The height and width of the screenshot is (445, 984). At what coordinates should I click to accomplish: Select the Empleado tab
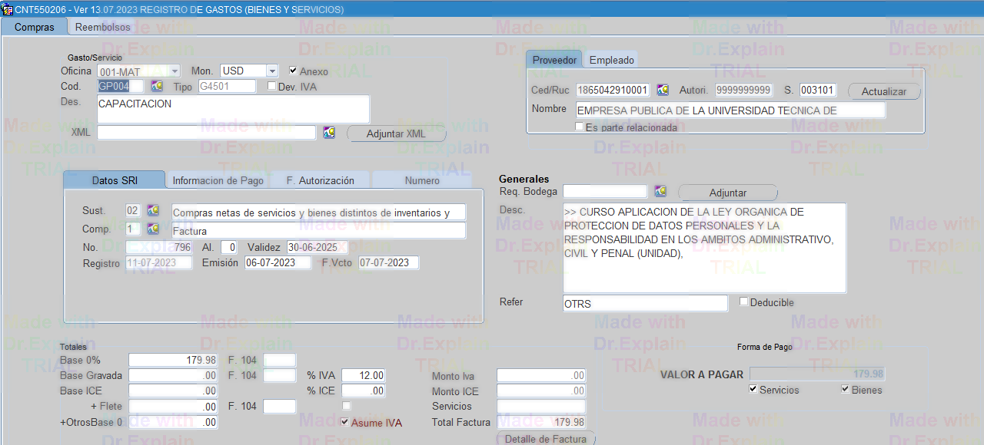(x=611, y=60)
